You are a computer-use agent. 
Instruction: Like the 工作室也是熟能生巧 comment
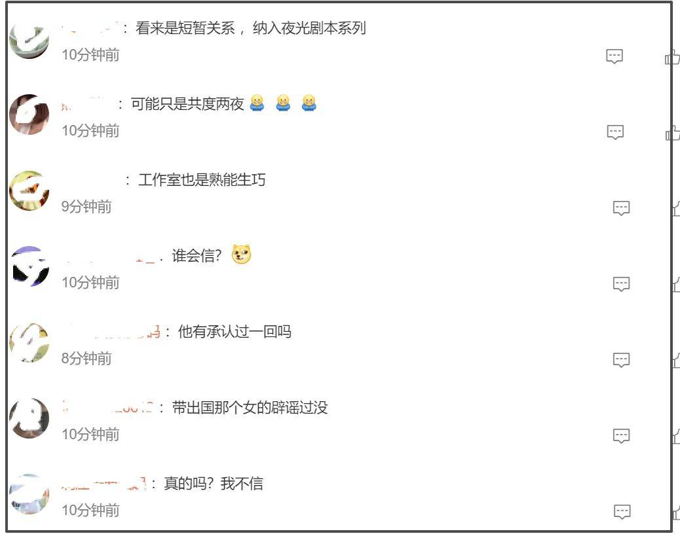tap(676, 208)
